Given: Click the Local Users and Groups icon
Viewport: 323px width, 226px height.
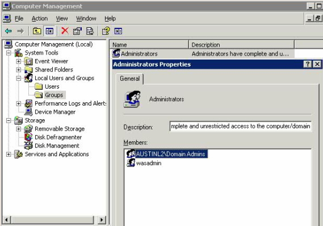Looking at the screenshot, I should pos(28,78).
